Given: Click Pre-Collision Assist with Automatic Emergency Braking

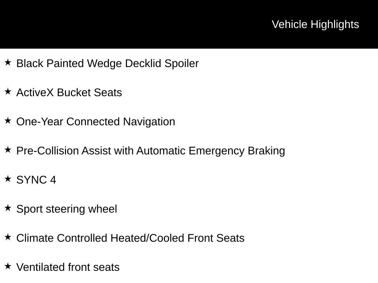Looking at the screenshot, I should (151, 151).
